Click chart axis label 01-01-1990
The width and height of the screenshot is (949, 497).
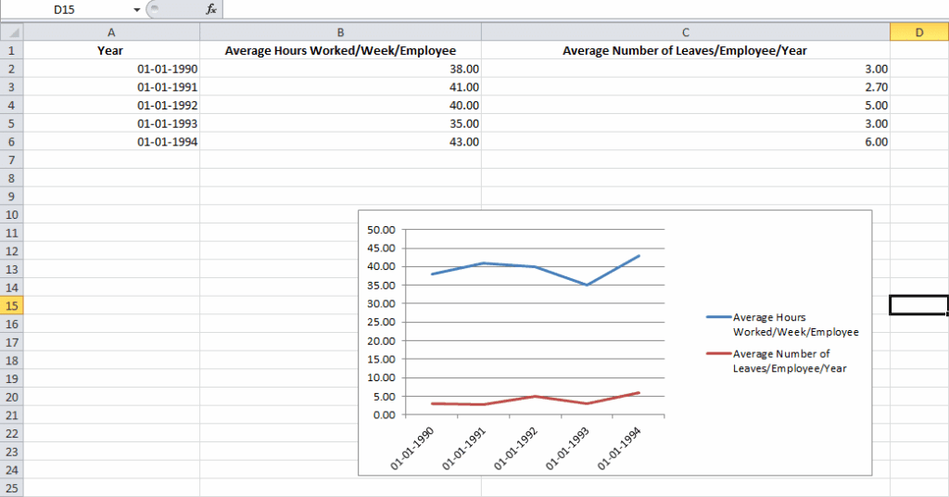(x=412, y=449)
